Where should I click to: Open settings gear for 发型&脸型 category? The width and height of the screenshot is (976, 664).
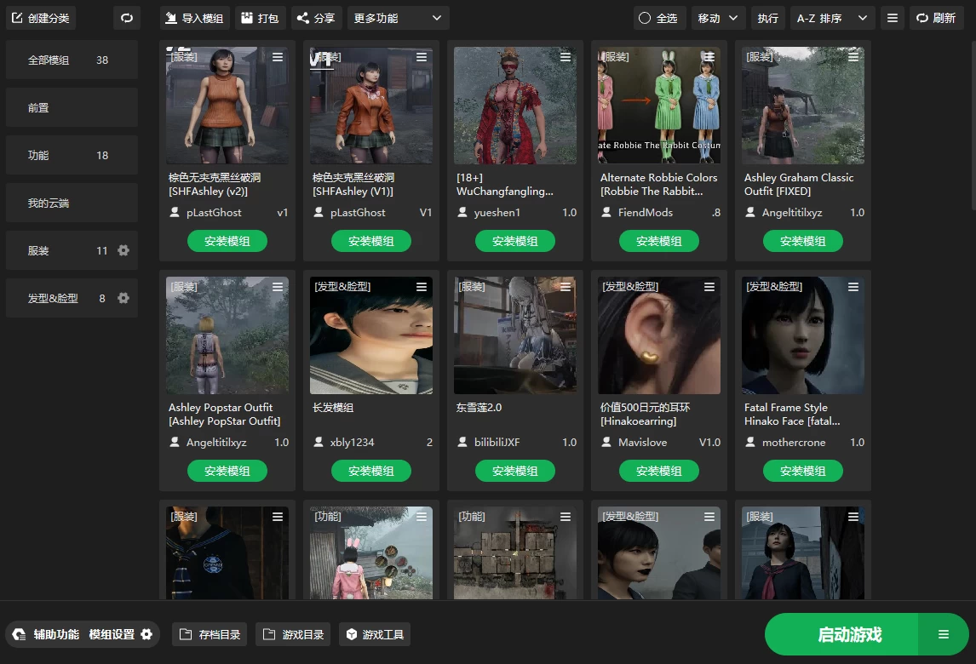pyautogui.click(x=123, y=298)
